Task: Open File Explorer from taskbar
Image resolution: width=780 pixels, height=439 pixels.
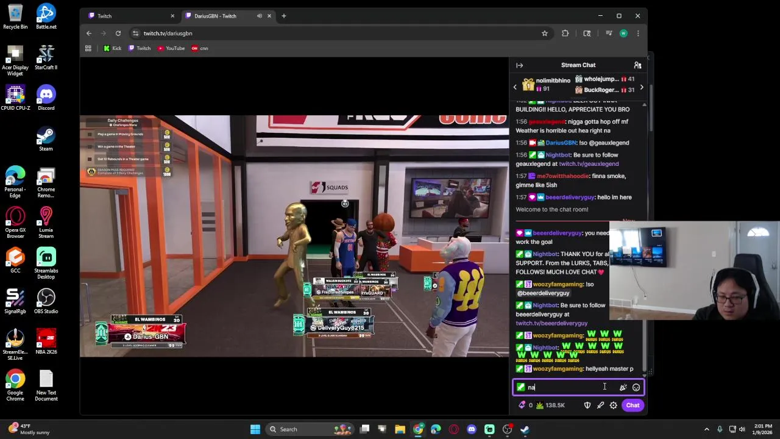Action: pyautogui.click(x=400, y=429)
